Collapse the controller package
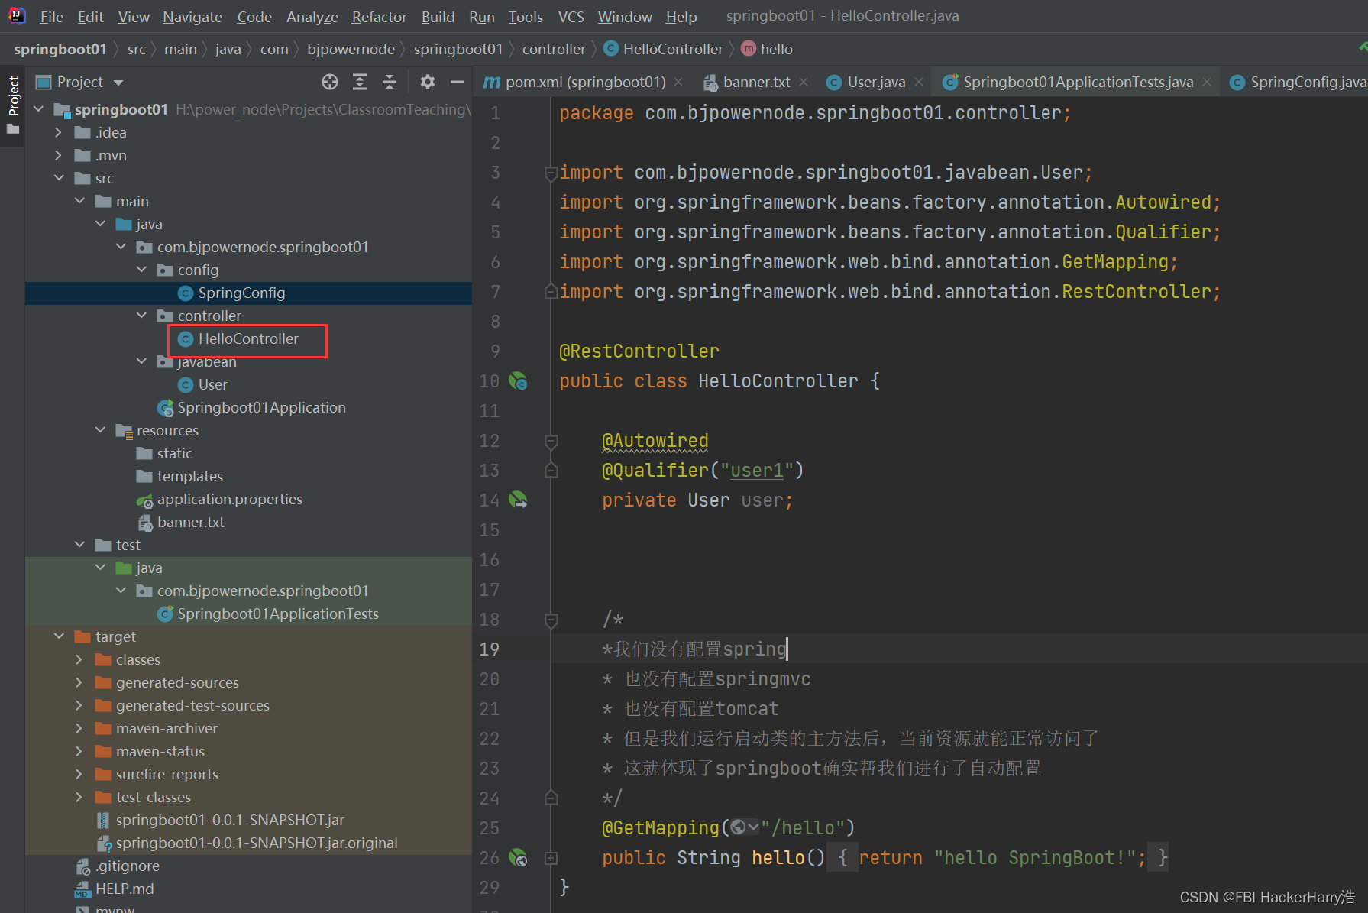The height and width of the screenshot is (913, 1368). (x=141, y=316)
